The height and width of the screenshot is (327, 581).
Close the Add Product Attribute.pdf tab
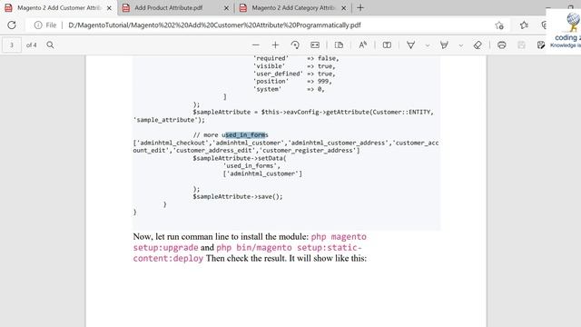coord(226,8)
